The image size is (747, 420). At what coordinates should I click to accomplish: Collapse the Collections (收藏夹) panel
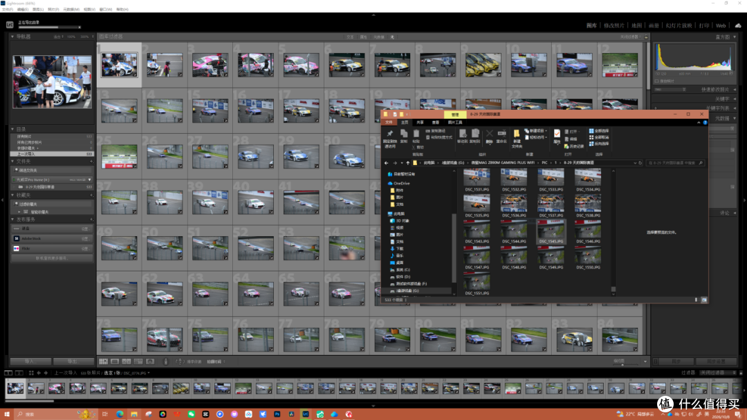tap(13, 195)
